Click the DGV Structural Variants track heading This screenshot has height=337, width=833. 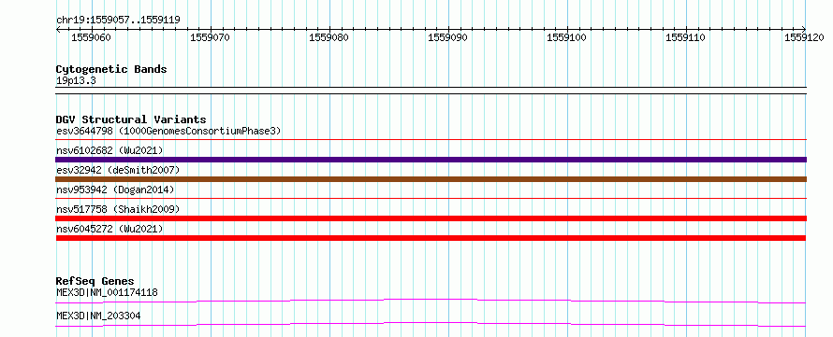[131, 119]
